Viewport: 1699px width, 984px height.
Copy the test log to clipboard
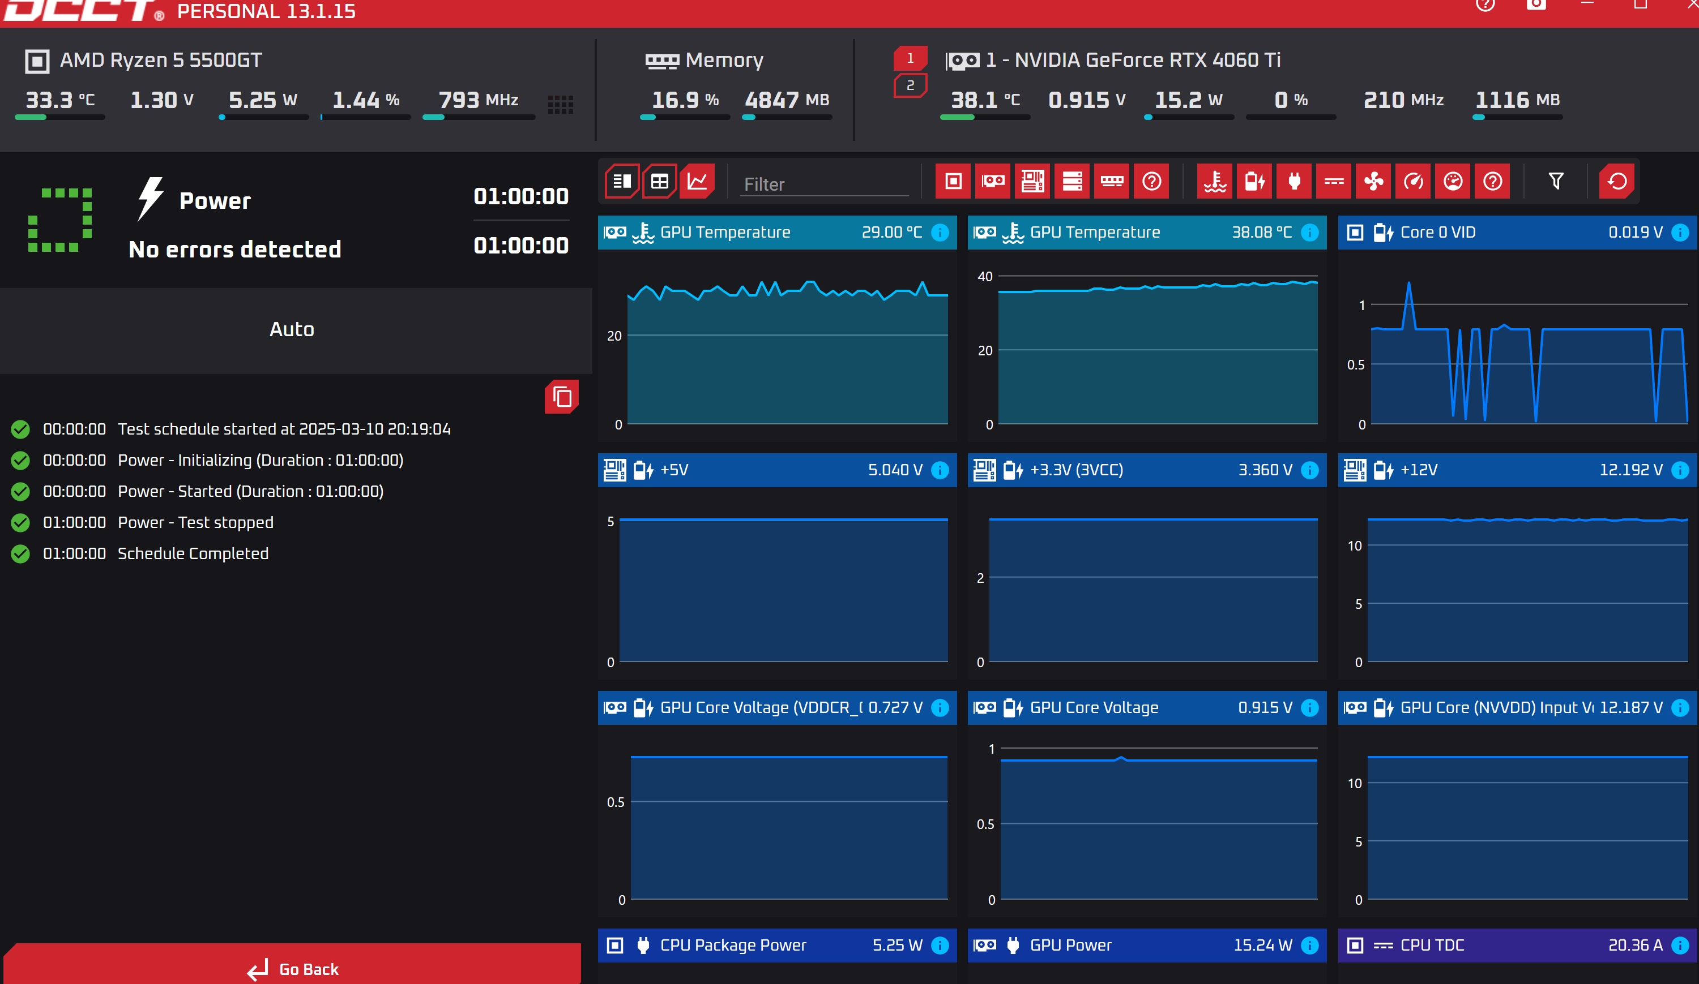pyautogui.click(x=562, y=397)
